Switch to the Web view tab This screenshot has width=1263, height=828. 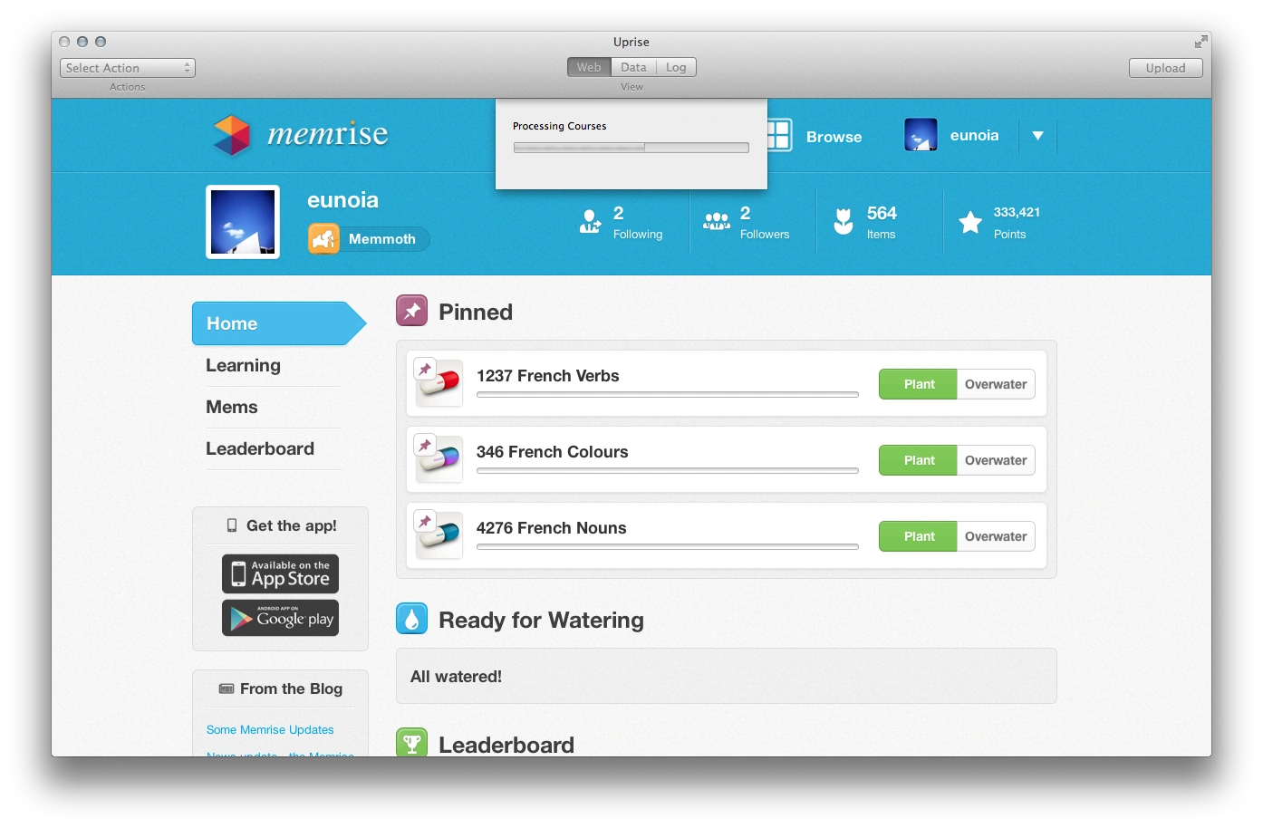[x=589, y=67]
